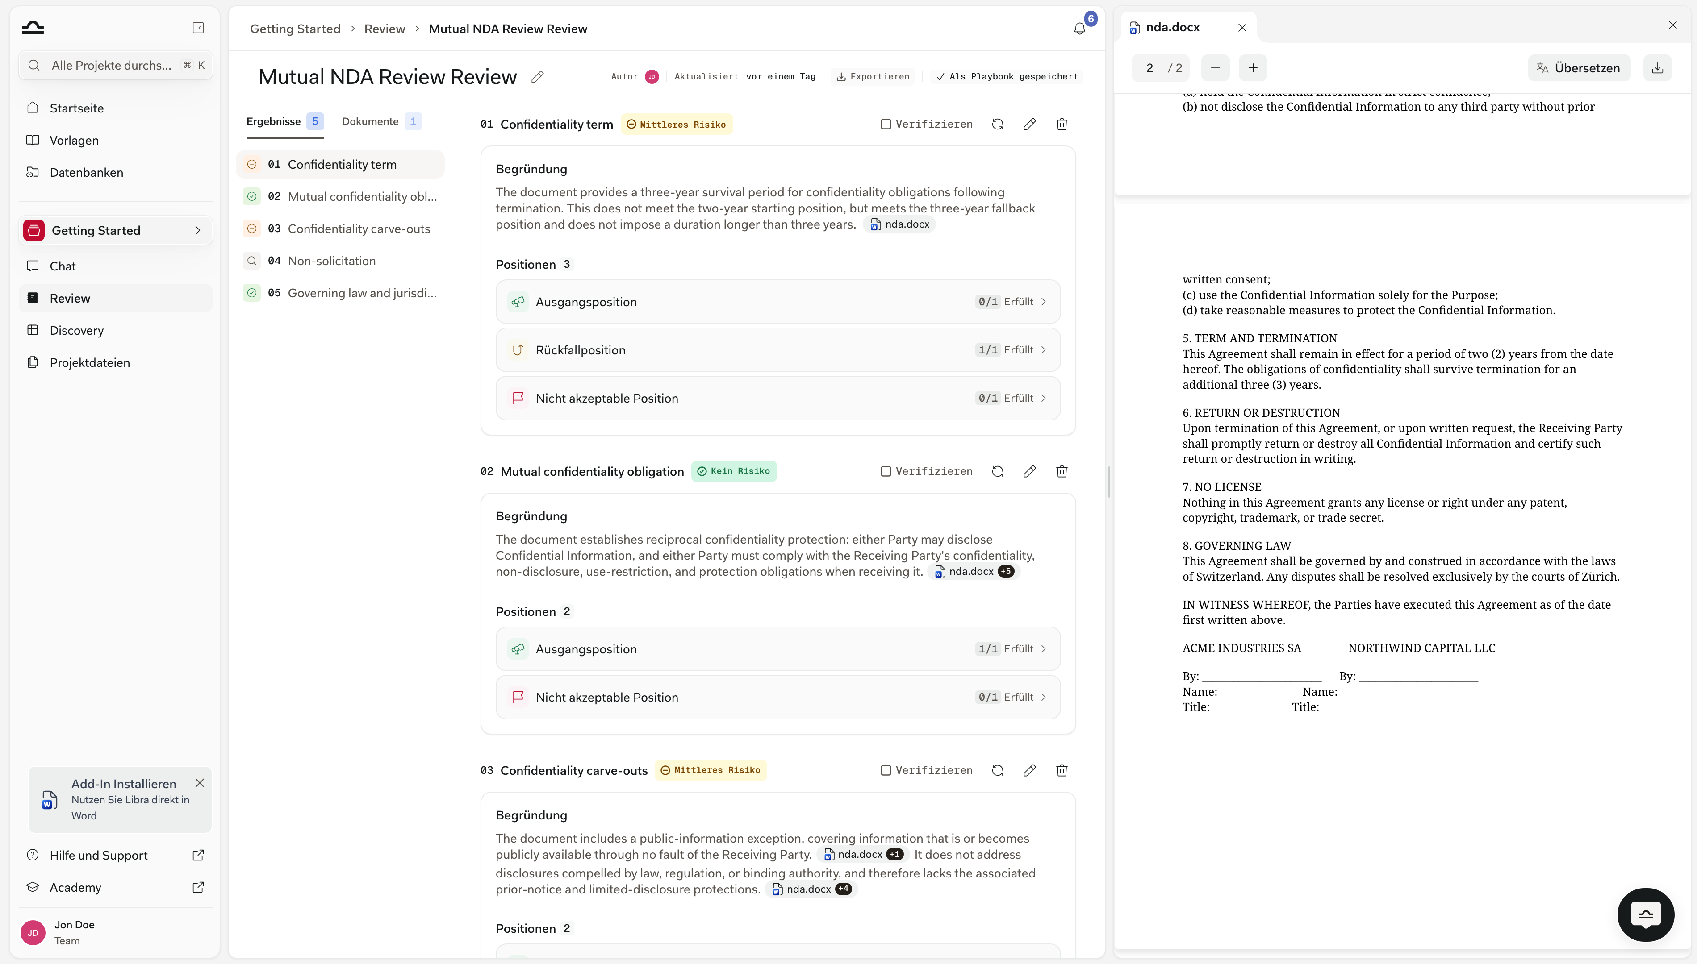
Task: Select result 01 Confidentiality term in list
Action: pos(340,164)
